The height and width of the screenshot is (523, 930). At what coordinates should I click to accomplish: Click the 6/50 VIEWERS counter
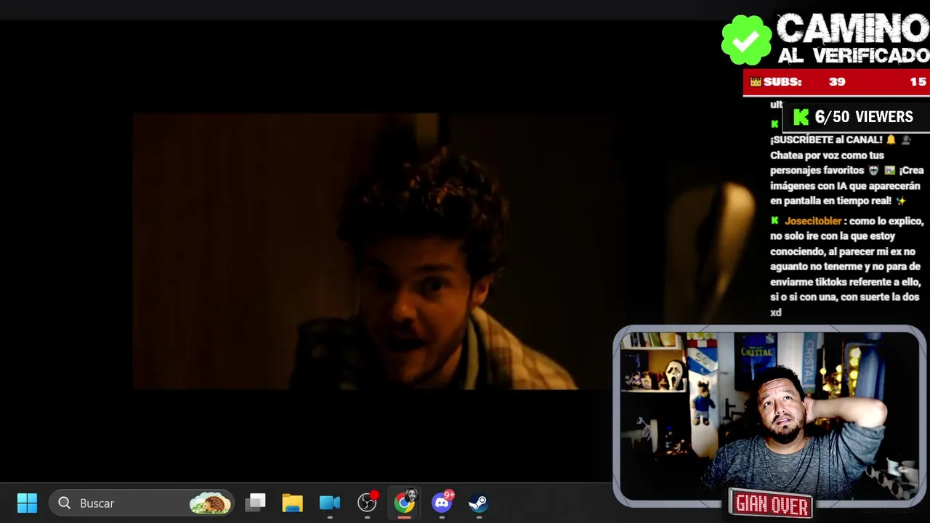(854, 117)
